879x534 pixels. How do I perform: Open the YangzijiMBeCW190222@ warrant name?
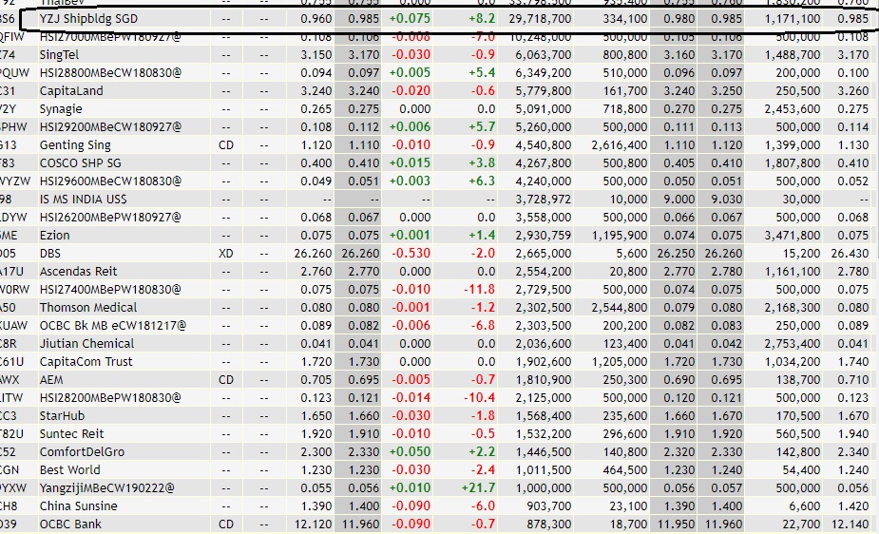tap(106, 488)
